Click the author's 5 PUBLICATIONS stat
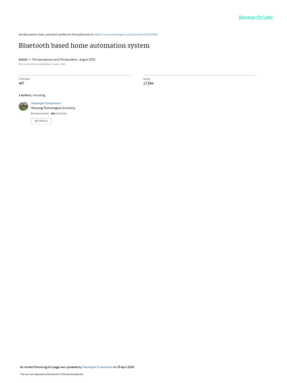Viewport: 287px width, 383px height. pyautogui.click(x=40, y=114)
